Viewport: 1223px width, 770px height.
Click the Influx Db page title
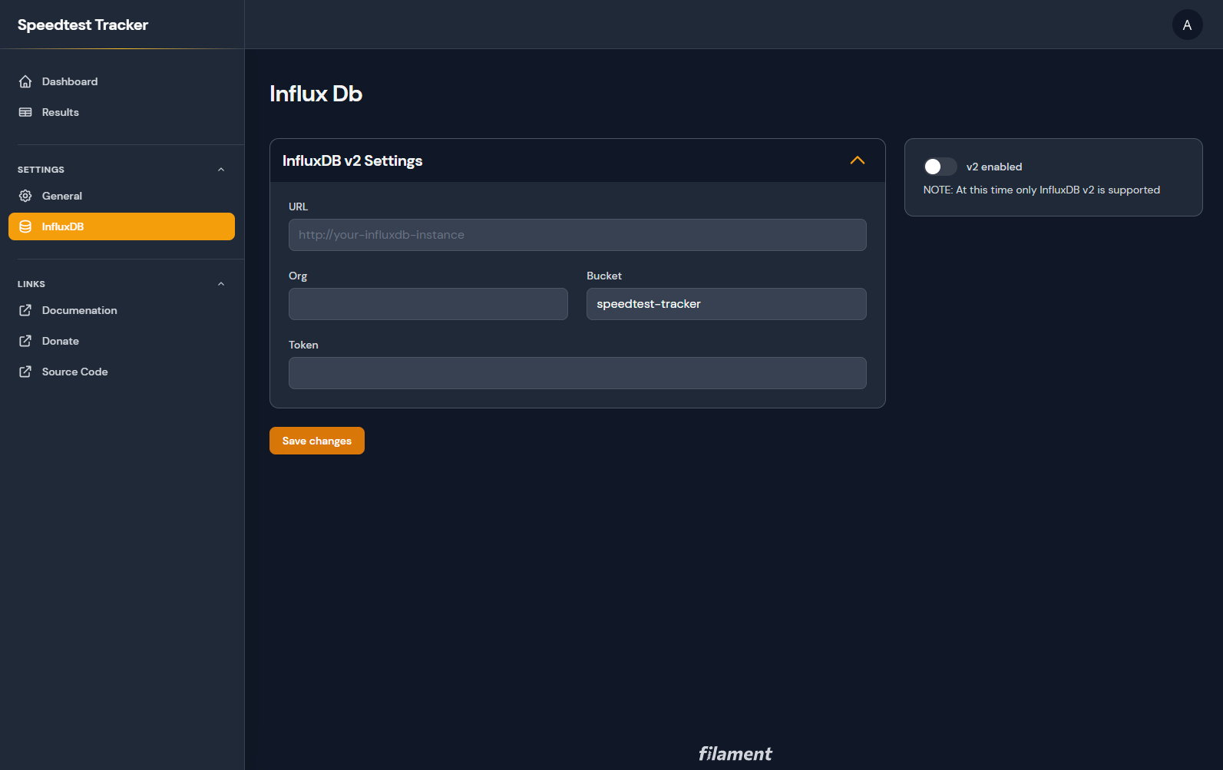[x=316, y=94]
